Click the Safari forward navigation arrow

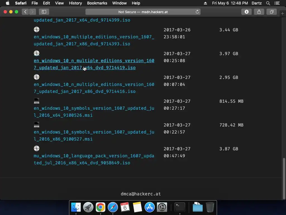32,12
